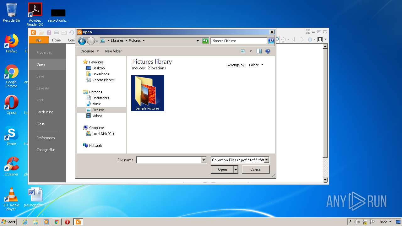
Task: Click Foxit previous-find triangle icon
Action: click(x=293, y=40)
